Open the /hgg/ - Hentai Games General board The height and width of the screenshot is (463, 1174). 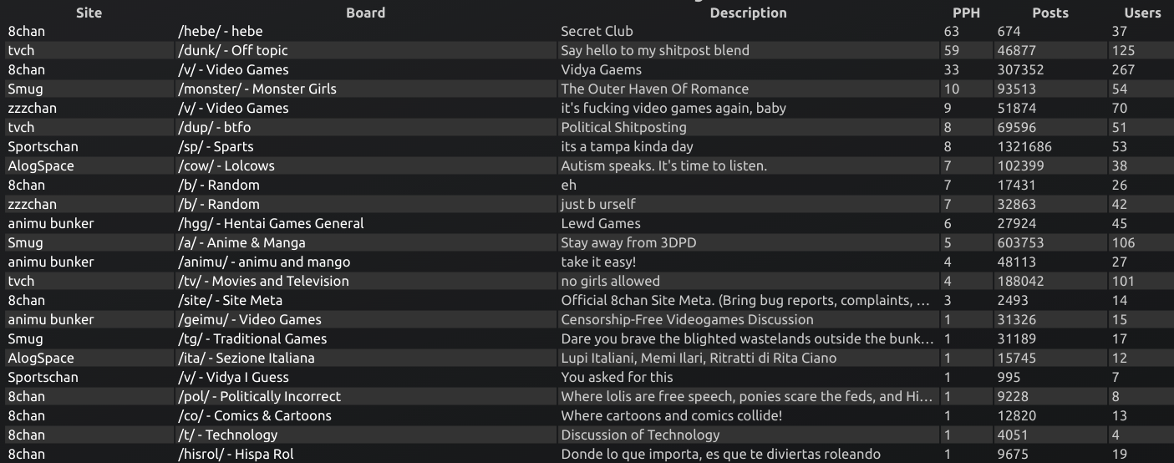pyautogui.click(x=271, y=223)
